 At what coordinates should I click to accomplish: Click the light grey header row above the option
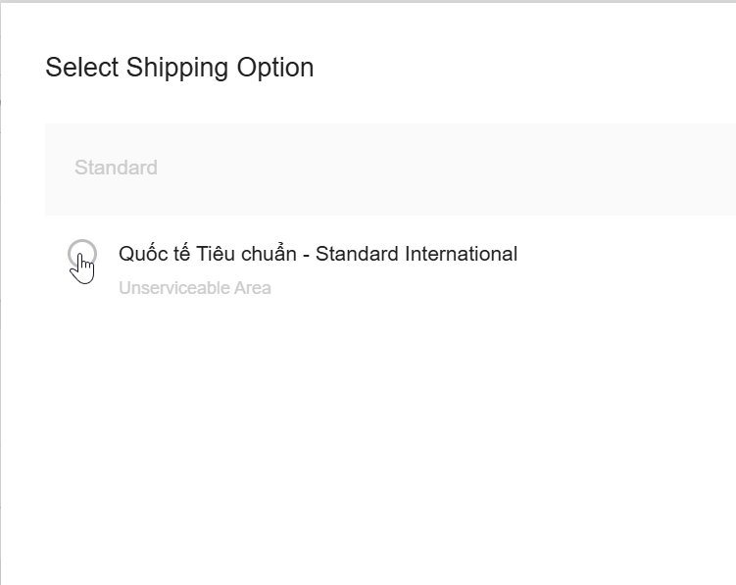(x=390, y=170)
